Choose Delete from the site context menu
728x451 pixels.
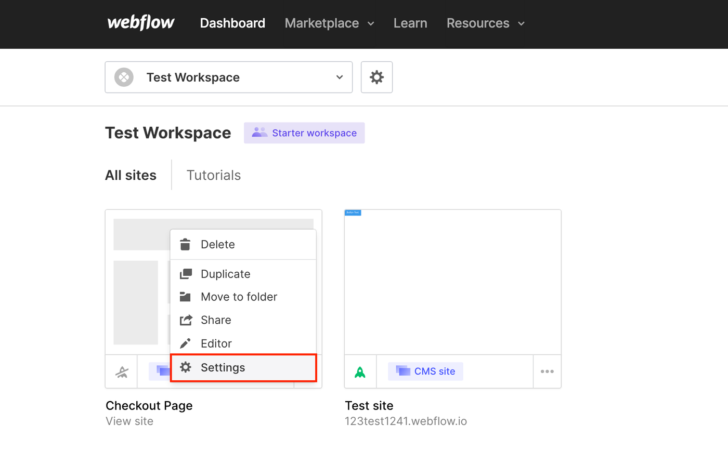[243, 244]
